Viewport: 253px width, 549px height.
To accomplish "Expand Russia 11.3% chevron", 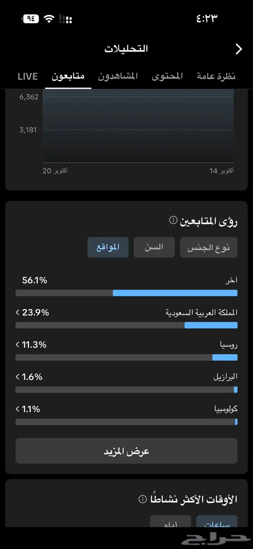I will (17, 345).
